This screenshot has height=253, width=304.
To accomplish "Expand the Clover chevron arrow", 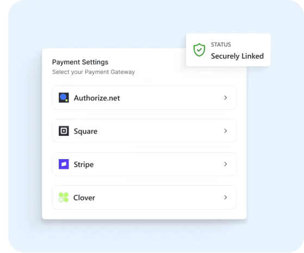I will (x=226, y=197).
